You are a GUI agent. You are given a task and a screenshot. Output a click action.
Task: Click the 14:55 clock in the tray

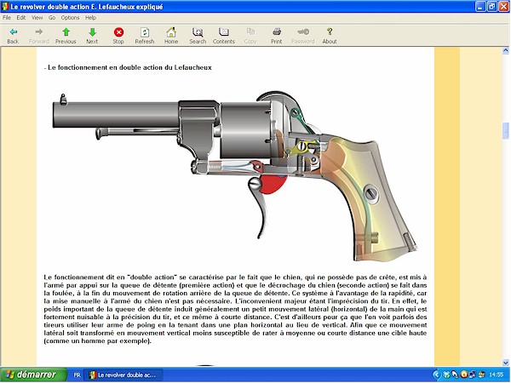(496, 374)
